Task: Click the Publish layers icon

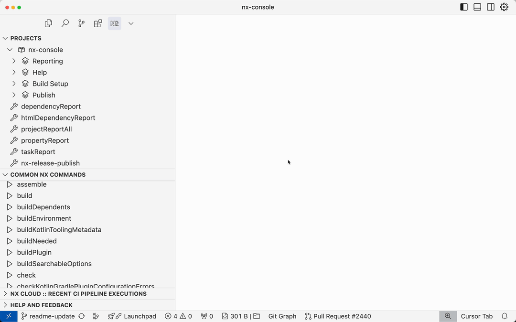Action: pyautogui.click(x=25, y=95)
